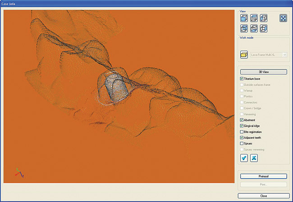Image resolution: width=293 pixels, height=202 pixels.
Task: Uncheck the Titanium base checkbox
Action: pos(243,79)
